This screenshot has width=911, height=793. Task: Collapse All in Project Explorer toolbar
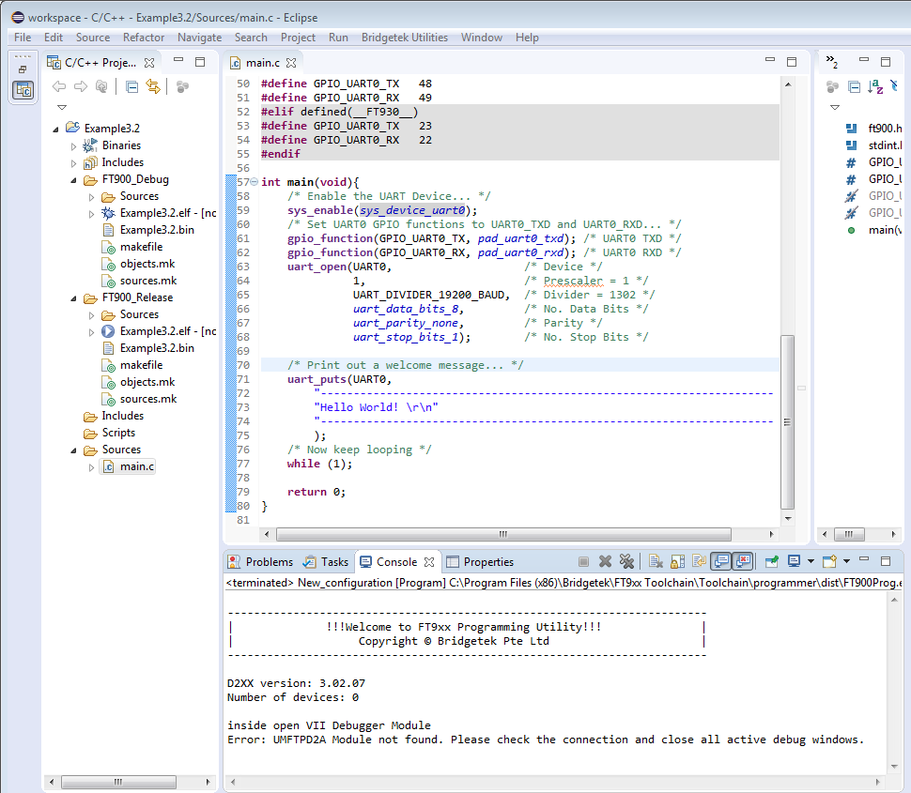(131, 87)
